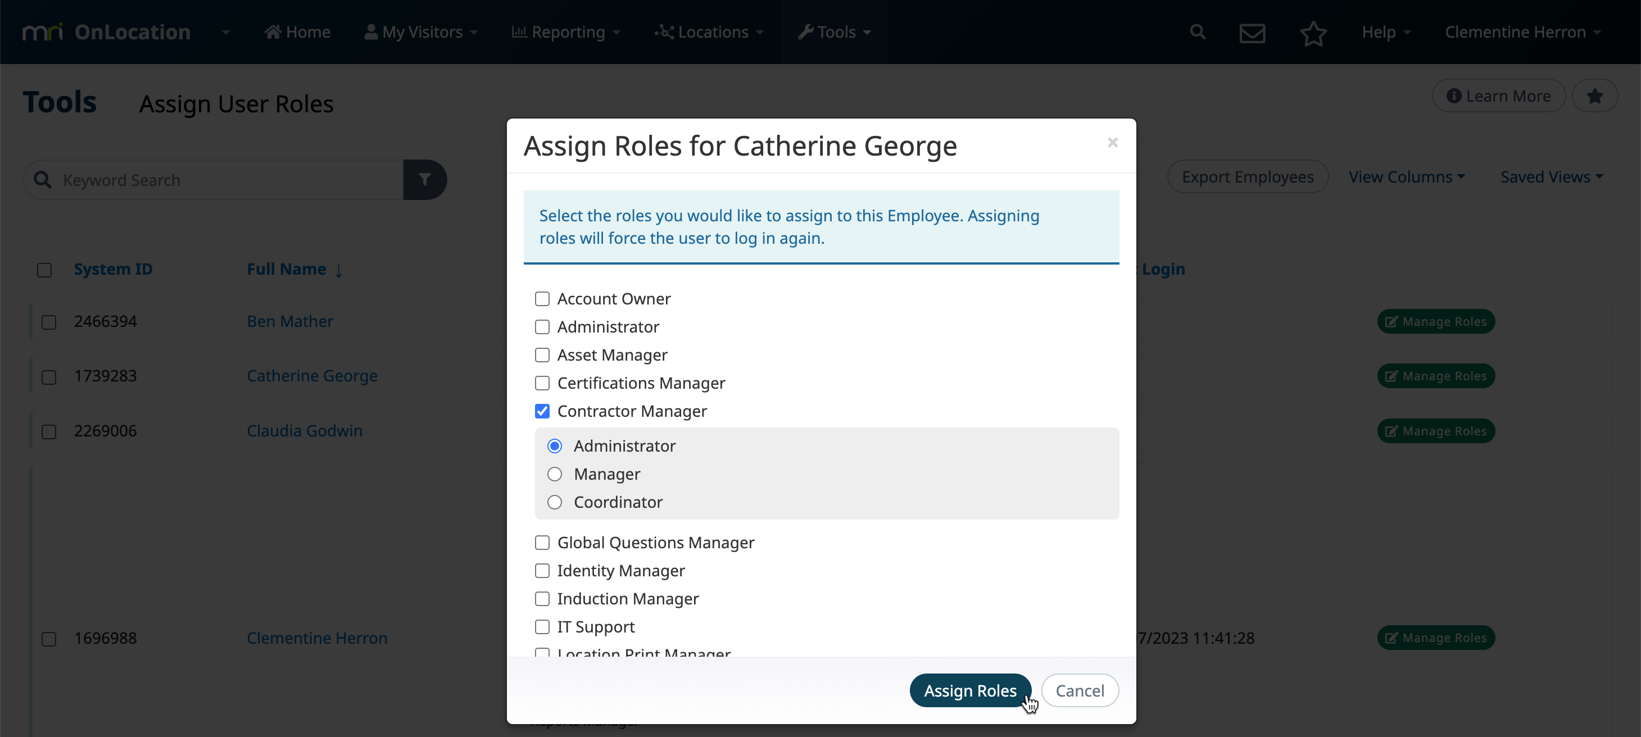Open the My Visitors menu
The image size is (1641, 737).
click(420, 32)
